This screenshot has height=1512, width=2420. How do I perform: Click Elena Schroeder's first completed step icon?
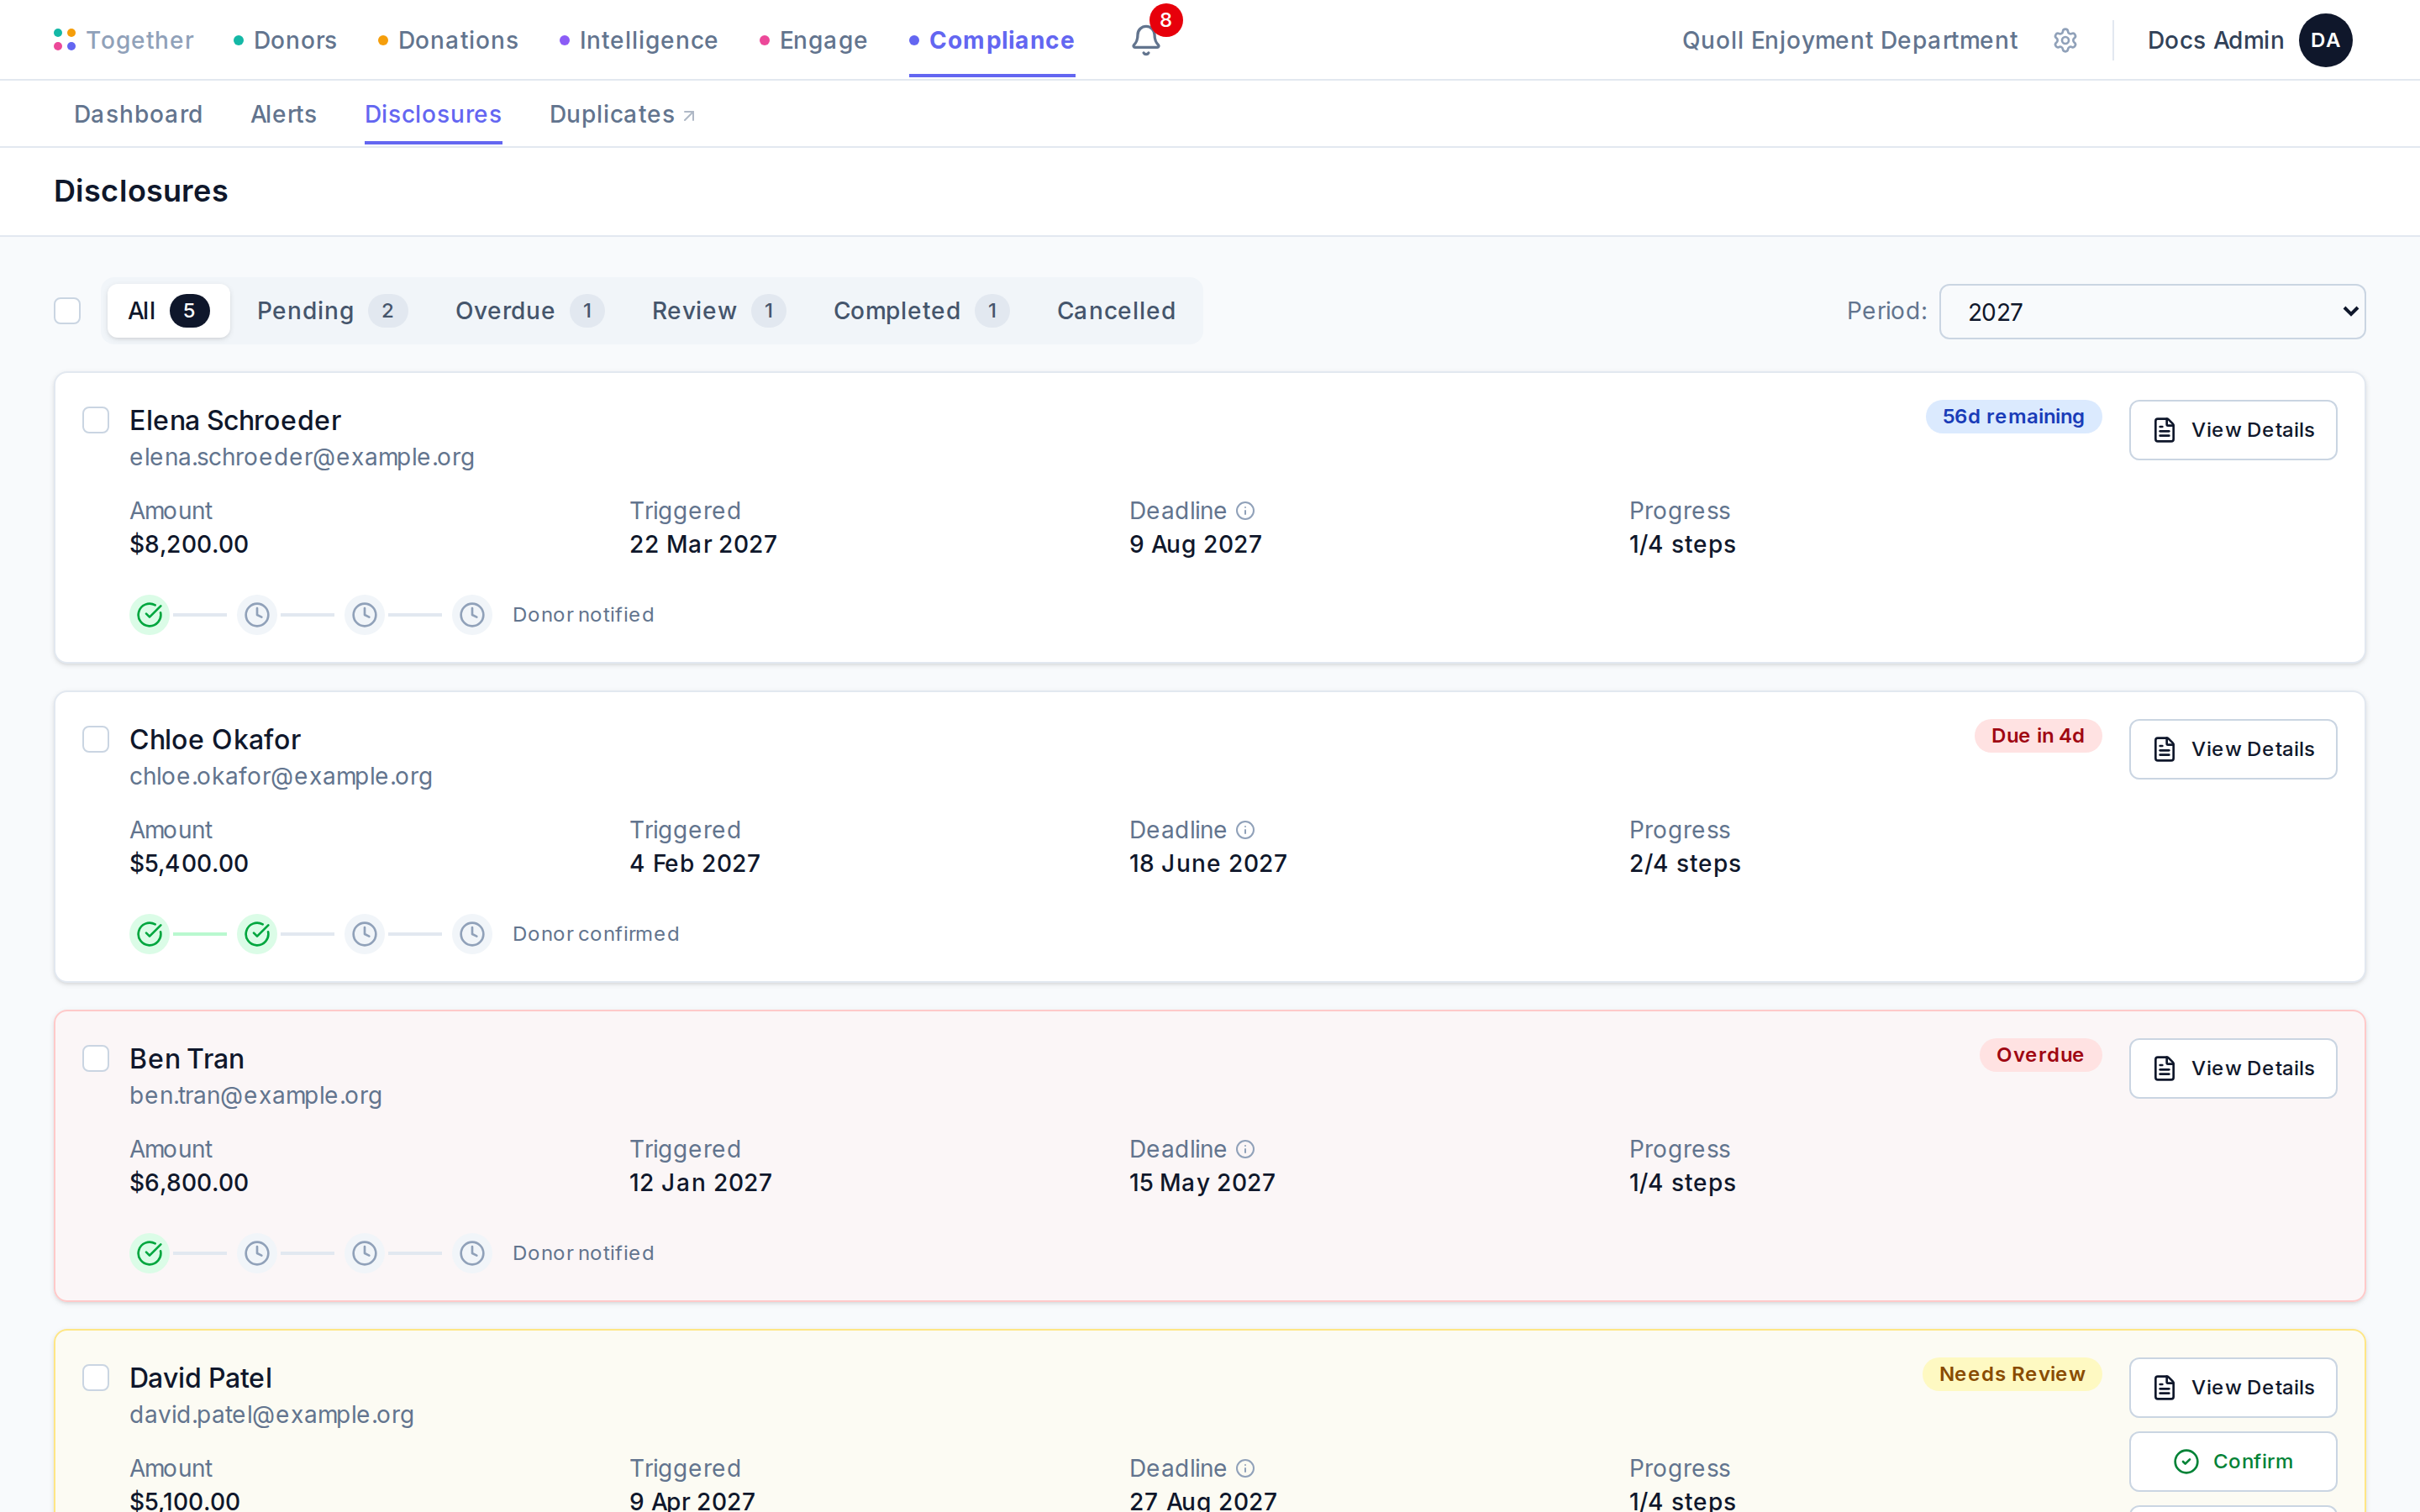click(150, 614)
